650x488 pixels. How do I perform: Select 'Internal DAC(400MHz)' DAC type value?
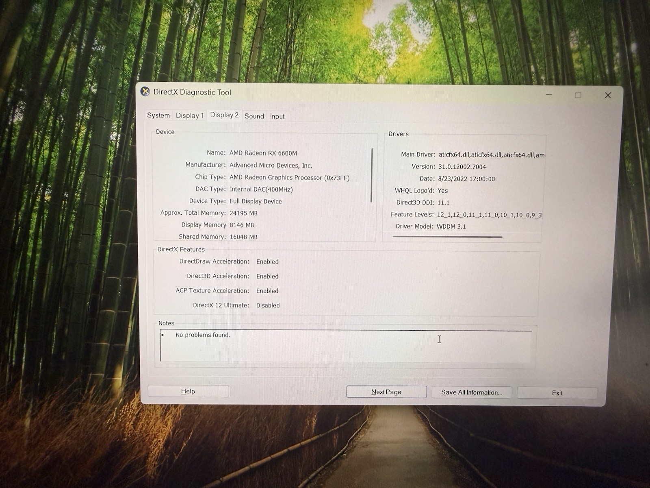261,190
